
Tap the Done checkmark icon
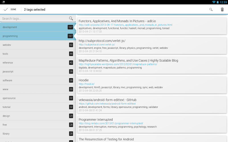point(6,10)
